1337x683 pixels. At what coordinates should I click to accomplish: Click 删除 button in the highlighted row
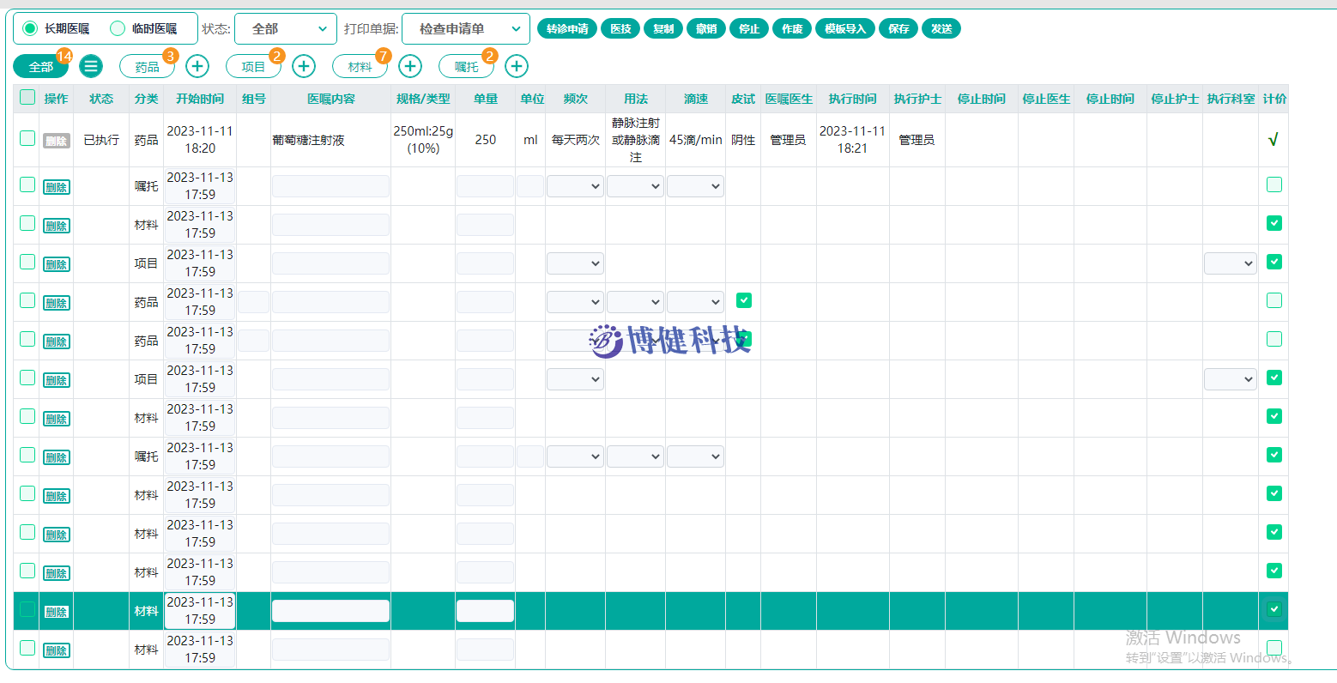57,612
